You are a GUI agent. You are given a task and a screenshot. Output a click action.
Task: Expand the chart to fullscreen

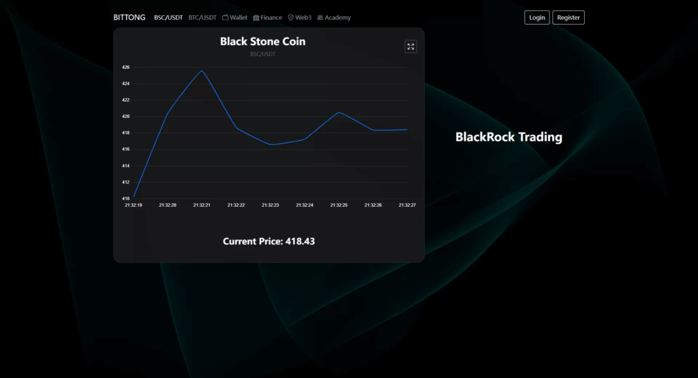(410, 46)
